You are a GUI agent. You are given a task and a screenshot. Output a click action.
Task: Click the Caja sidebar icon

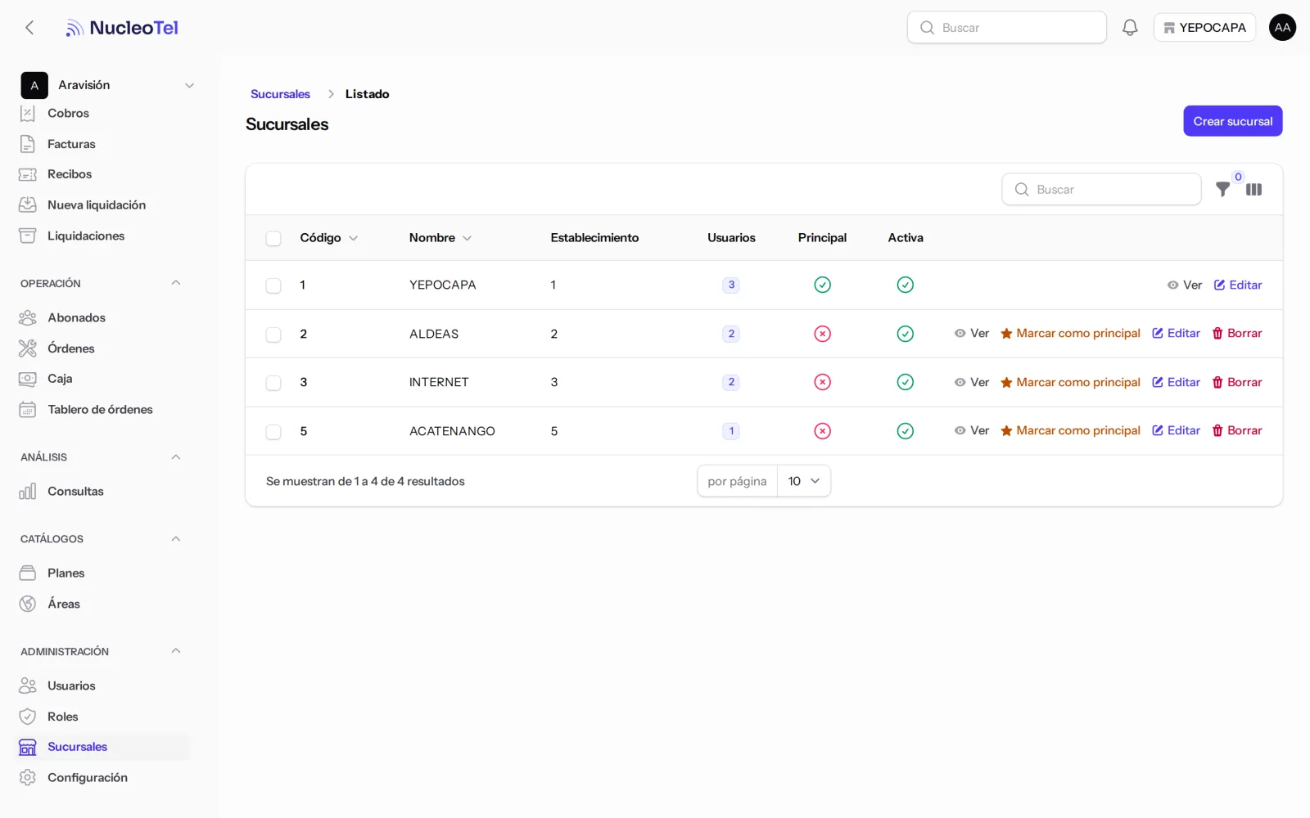point(28,379)
